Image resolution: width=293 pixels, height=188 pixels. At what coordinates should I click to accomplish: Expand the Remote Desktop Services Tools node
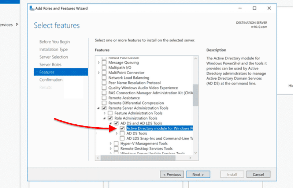tap(111, 148)
